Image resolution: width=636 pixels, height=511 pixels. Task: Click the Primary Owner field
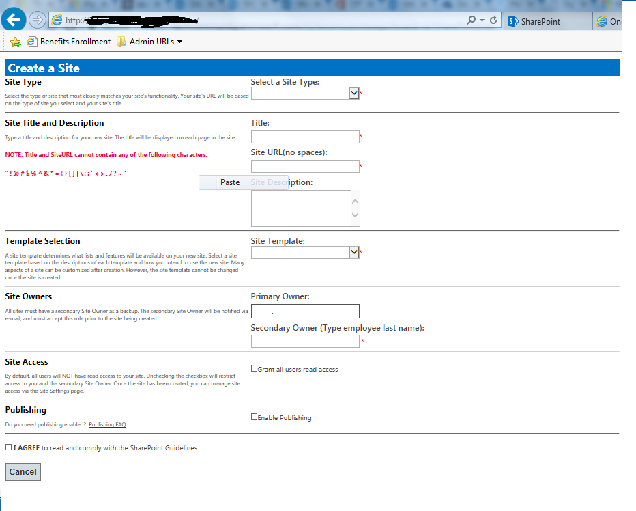pyautogui.click(x=305, y=311)
